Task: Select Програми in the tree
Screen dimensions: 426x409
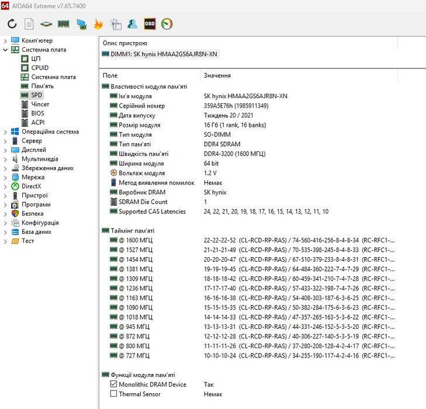Action: (x=36, y=204)
